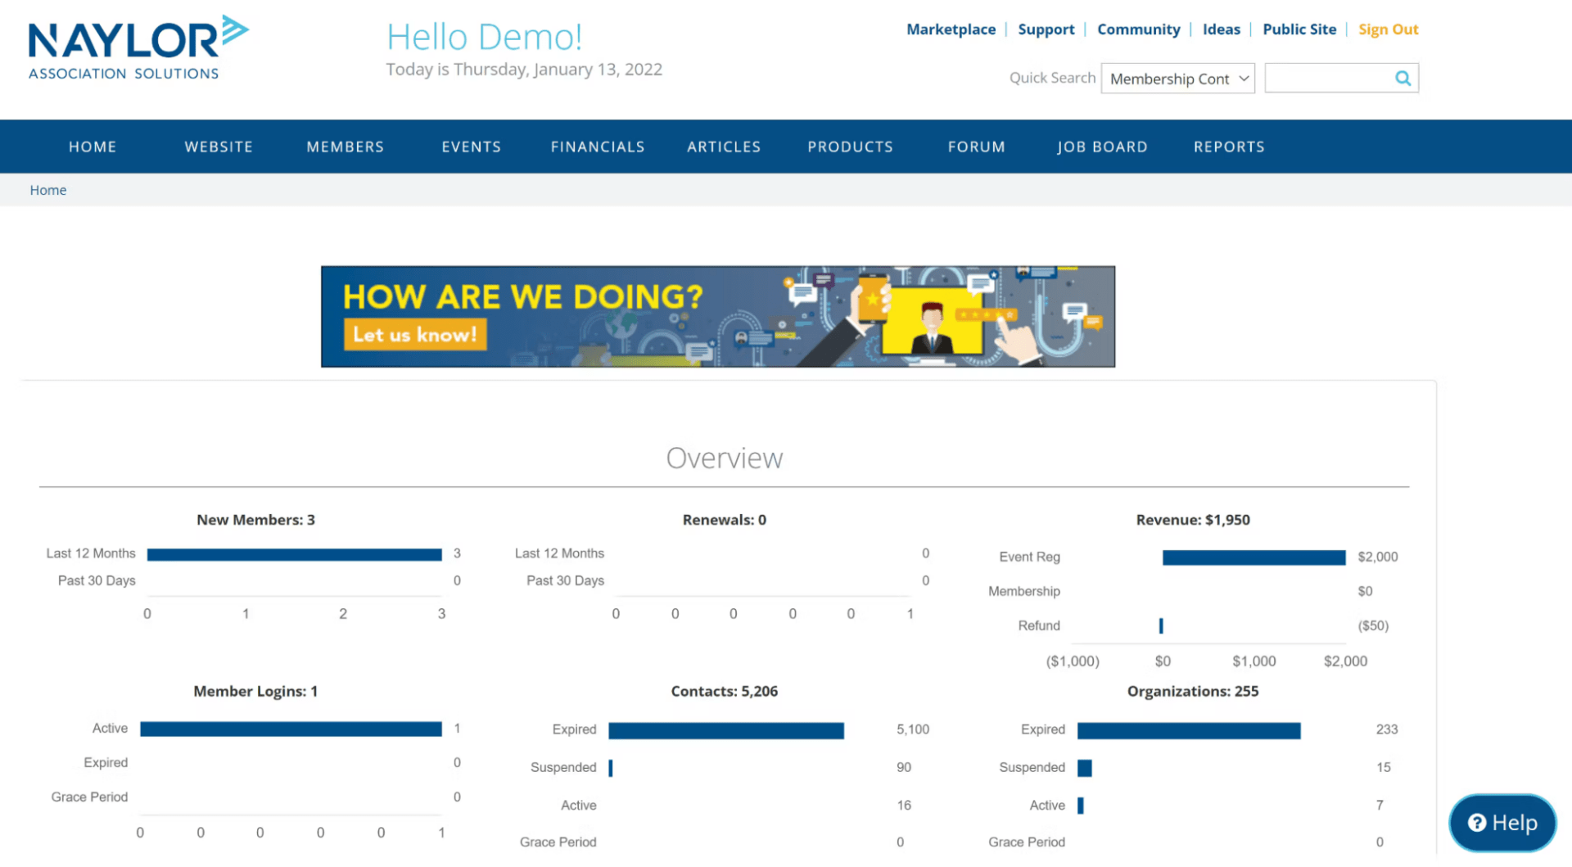Navigate to the Financials tab
Image resolution: width=1572 pixels, height=867 pixels.
[x=598, y=147]
